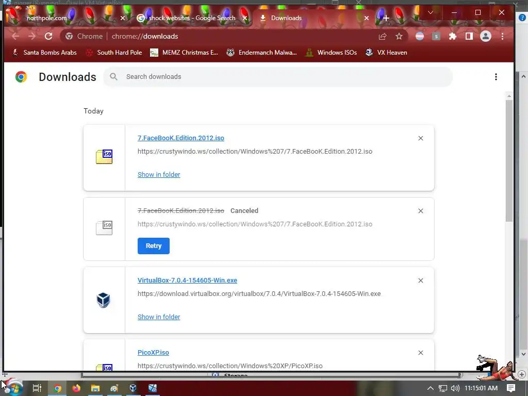Remove the PicoXP.iso download from the list
528x396 pixels.
coord(421,353)
